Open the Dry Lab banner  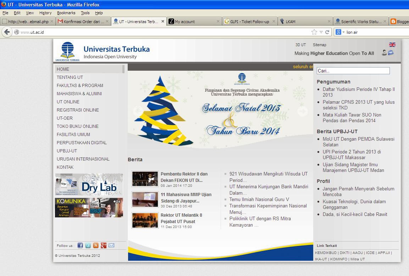[x=89, y=184]
